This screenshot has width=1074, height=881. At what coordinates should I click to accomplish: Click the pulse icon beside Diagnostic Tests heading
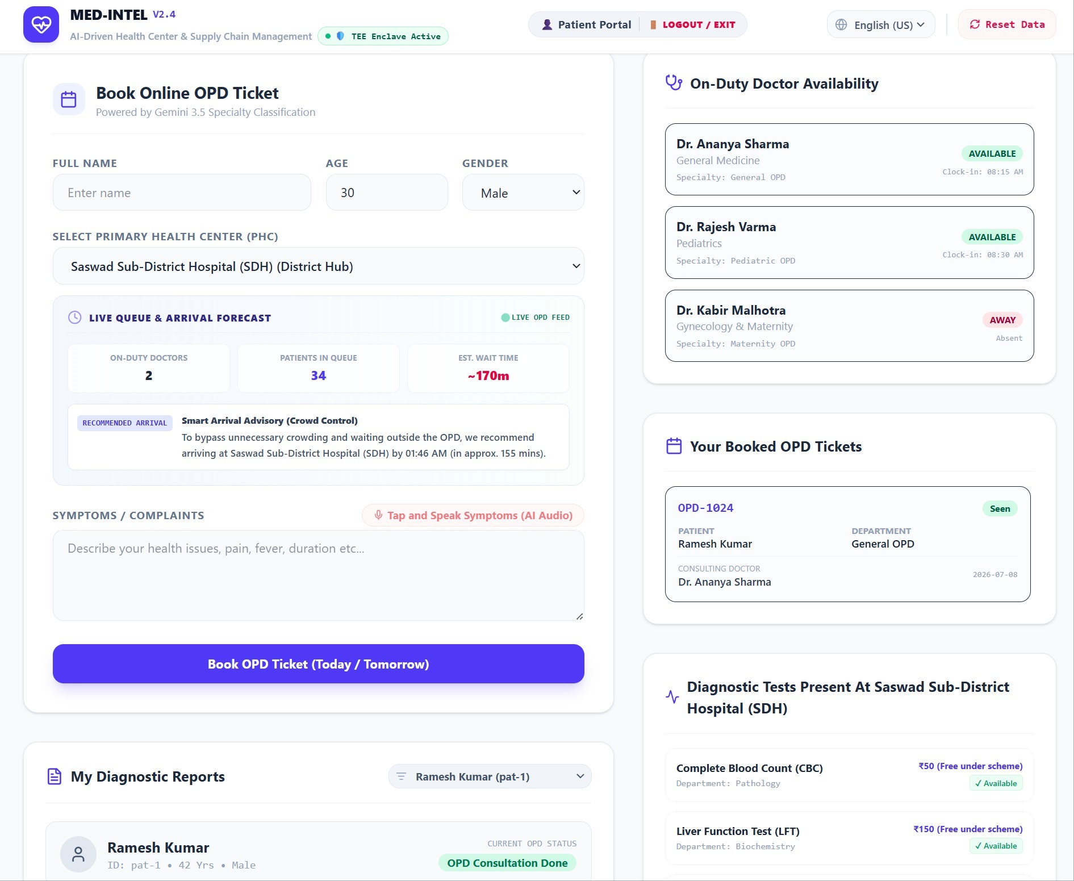pyautogui.click(x=672, y=697)
